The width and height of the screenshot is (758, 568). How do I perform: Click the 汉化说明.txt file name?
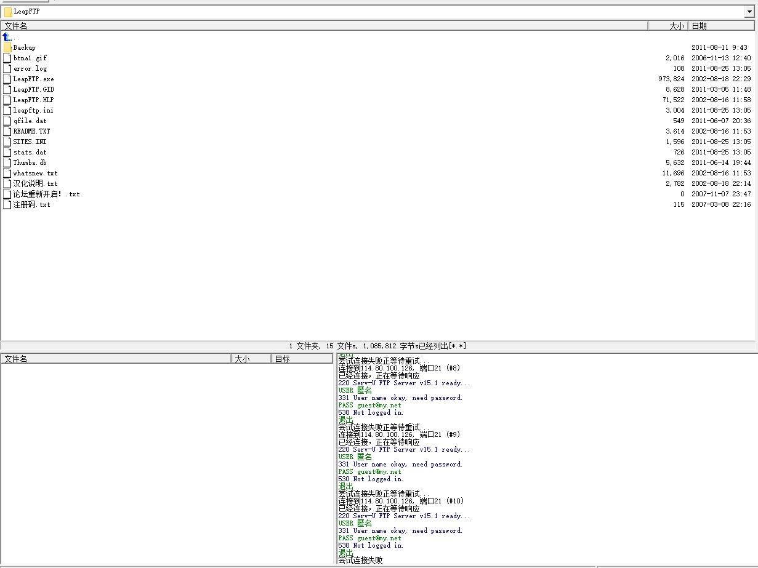point(35,183)
